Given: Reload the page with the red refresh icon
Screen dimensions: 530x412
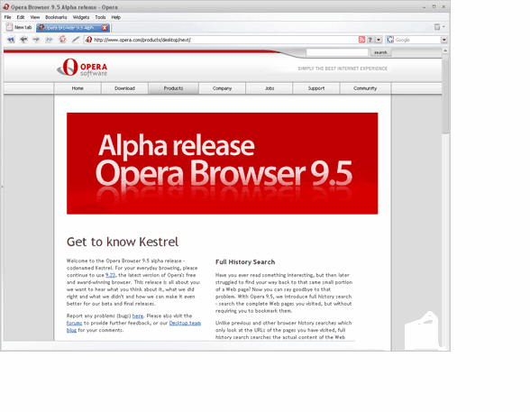Looking at the screenshot, I should click(62, 39).
